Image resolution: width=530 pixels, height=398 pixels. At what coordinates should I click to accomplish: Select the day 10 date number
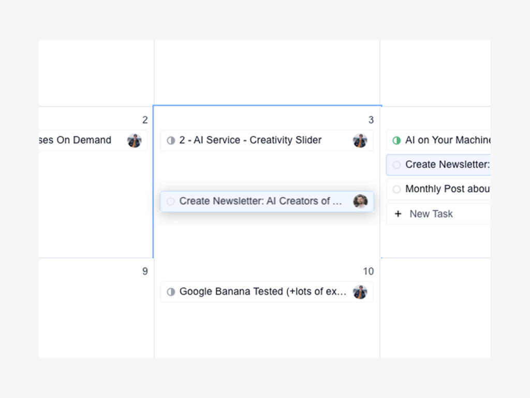368,272
